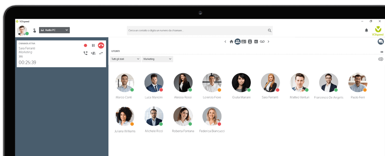Select user Luca Mancini
Image resolution: width=385 pixels, height=156 pixels.
coord(154,82)
